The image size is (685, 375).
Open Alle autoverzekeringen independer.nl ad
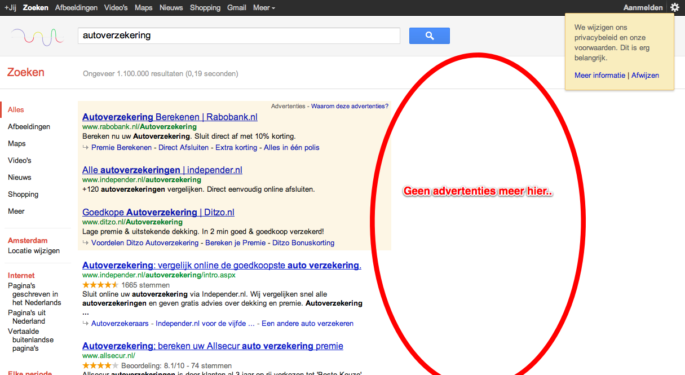(x=162, y=170)
